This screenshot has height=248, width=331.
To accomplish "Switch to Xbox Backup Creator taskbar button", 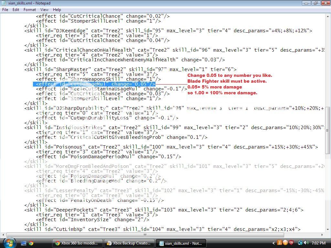I will point(129,243).
